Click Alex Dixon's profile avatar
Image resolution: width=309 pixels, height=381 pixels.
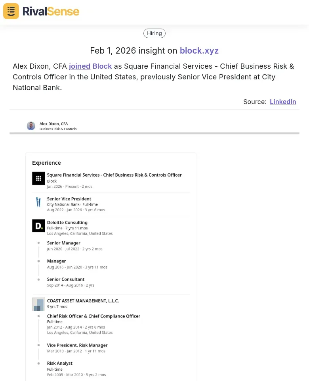coord(31,126)
